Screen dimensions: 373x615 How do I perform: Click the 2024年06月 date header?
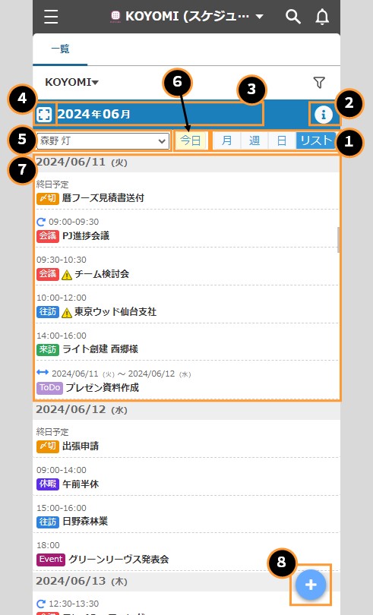94,114
